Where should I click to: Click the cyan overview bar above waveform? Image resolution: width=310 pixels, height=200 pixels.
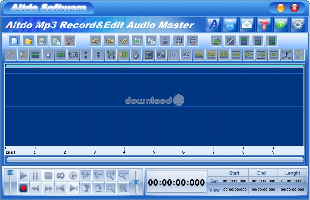coord(154,65)
